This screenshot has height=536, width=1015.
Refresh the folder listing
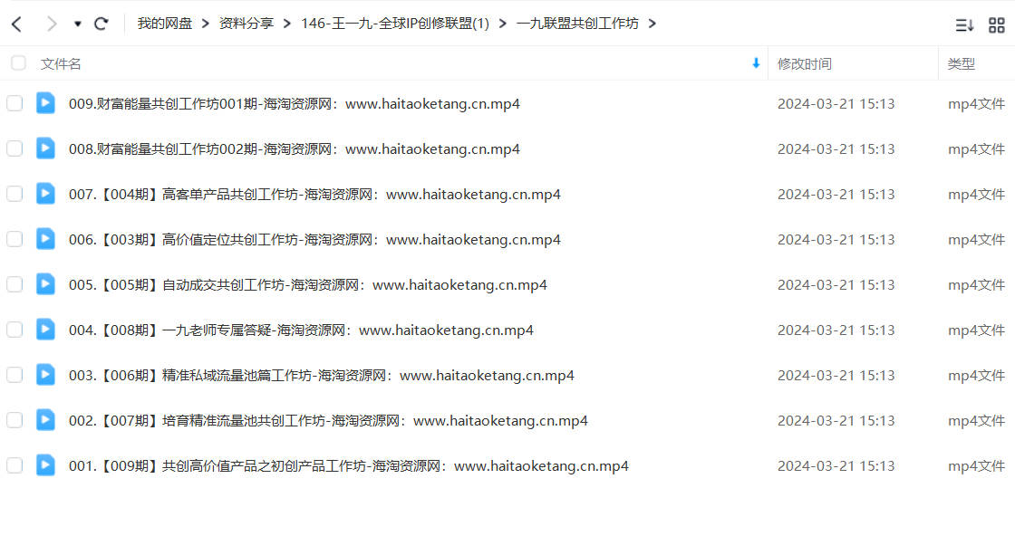[101, 24]
